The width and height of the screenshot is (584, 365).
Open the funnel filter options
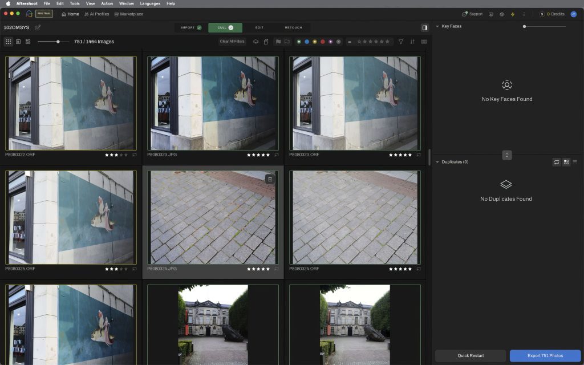point(401,42)
